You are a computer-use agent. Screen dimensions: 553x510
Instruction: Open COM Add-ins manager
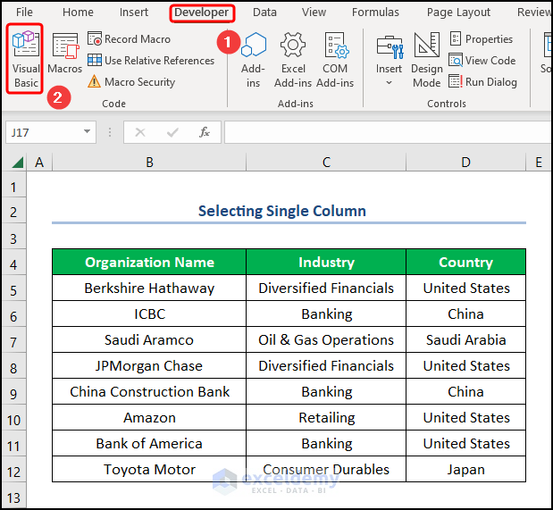click(335, 59)
